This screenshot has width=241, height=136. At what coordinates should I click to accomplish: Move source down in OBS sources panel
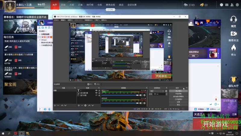tap(93, 105)
